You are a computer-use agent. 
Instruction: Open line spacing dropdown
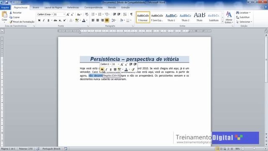[x=113, y=21]
